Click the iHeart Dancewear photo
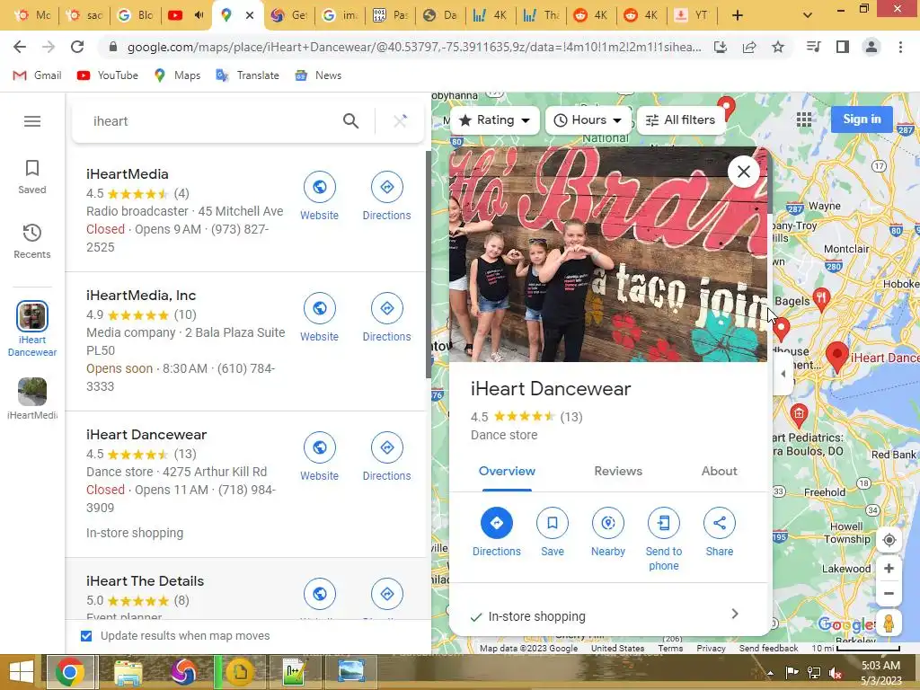This screenshot has width=920, height=690. click(x=608, y=254)
